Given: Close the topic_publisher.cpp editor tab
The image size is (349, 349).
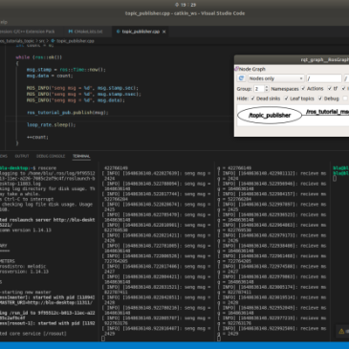Looking at the screenshot, I should click(x=164, y=32).
